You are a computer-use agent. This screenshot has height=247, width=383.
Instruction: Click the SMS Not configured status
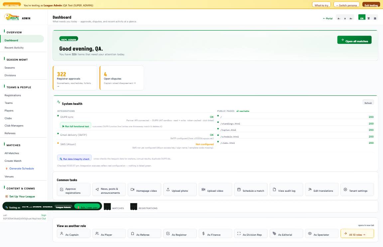click(204, 144)
